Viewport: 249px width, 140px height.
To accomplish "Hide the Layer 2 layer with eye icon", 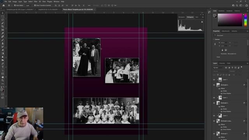I will 214,79.
